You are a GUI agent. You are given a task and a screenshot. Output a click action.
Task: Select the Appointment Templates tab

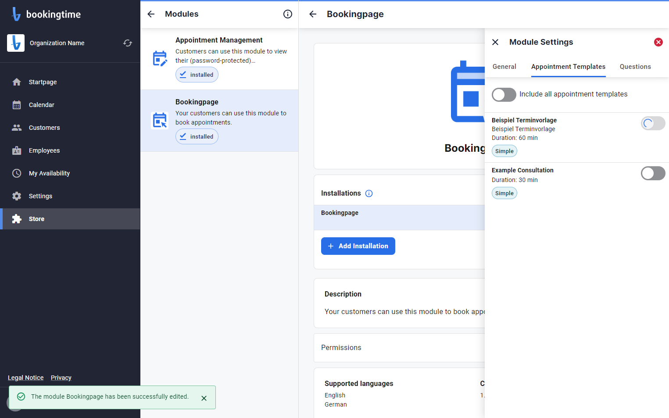[x=569, y=67]
